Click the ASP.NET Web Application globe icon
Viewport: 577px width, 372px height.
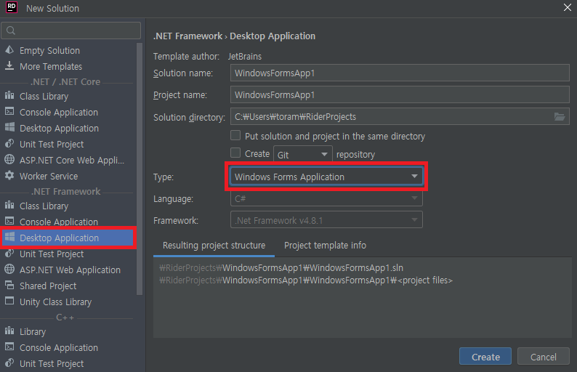point(9,269)
